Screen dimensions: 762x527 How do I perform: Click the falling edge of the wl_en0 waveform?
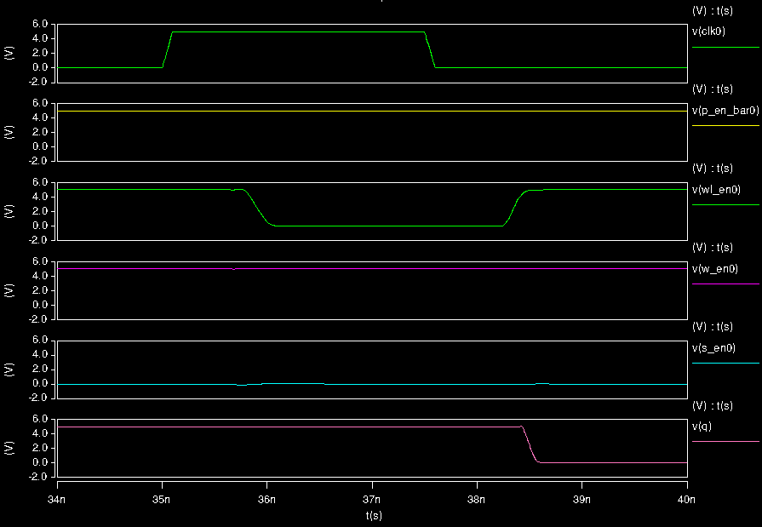click(256, 207)
